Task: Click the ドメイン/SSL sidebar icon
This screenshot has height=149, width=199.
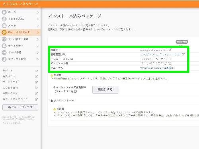Action: coord(4,19)
